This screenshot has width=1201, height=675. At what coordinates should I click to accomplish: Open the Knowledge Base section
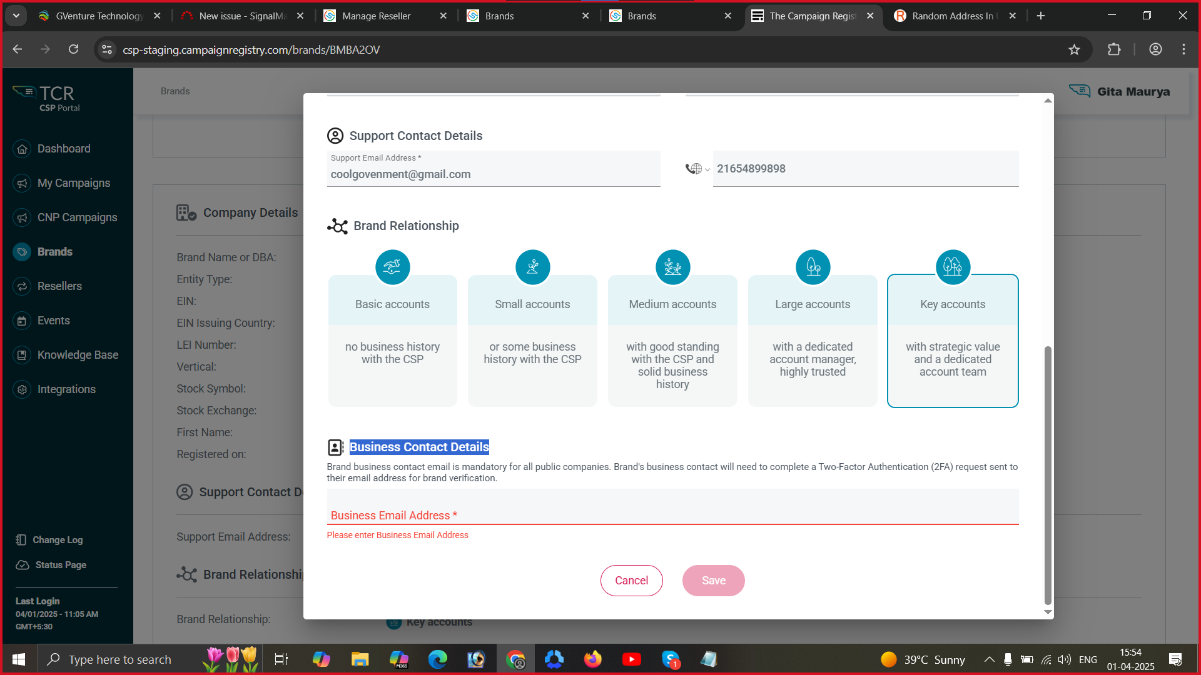coord(78,355)
